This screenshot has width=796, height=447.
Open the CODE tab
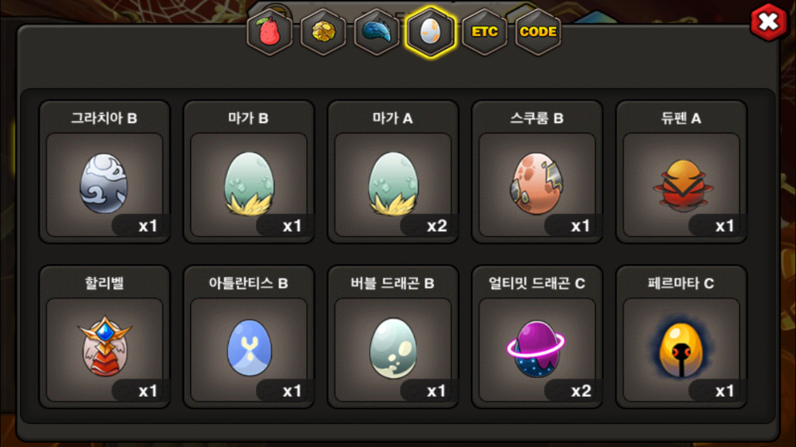pos(538,32)
